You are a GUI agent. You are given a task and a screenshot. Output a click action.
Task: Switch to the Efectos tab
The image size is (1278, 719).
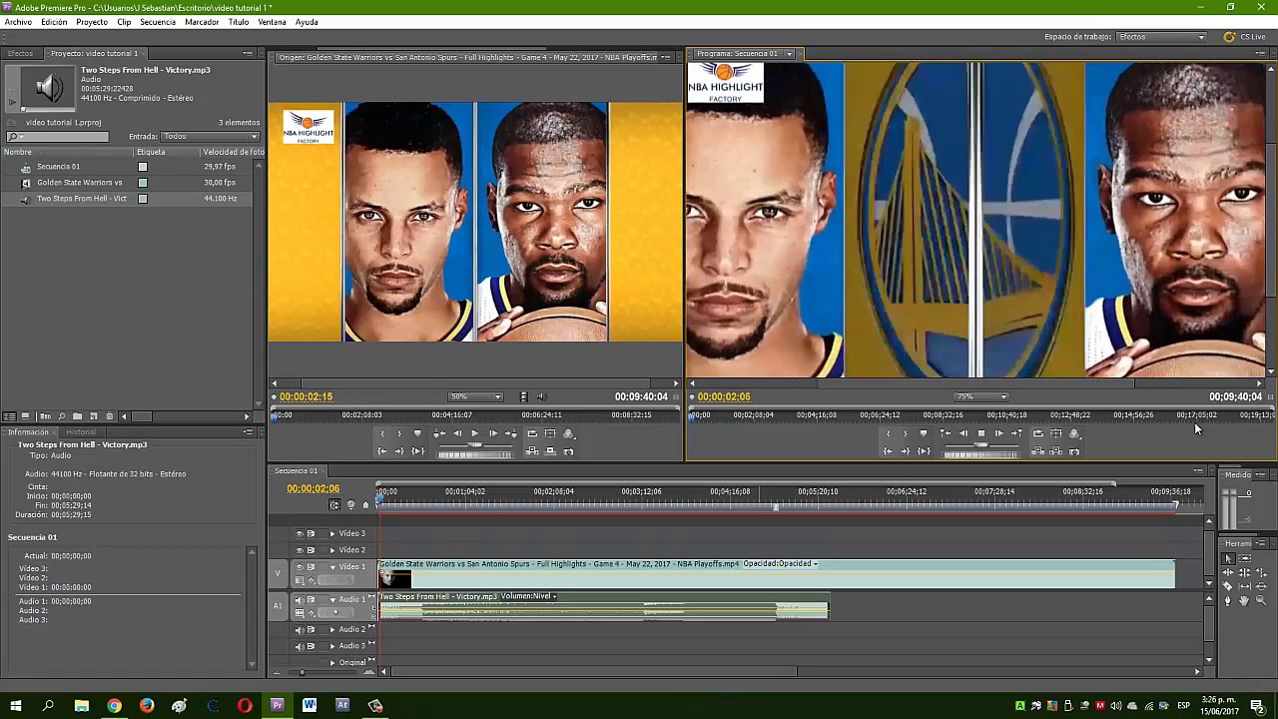point(20,53)
